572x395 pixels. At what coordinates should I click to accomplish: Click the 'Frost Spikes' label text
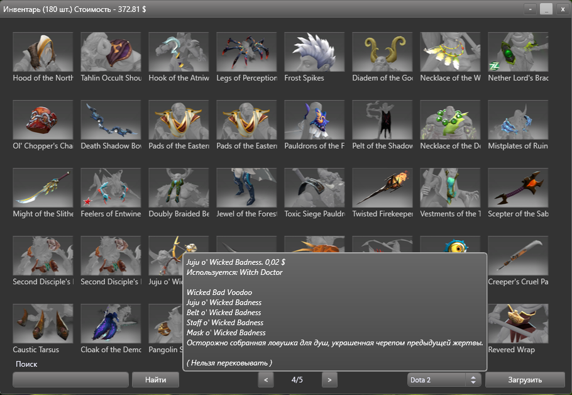304,78
